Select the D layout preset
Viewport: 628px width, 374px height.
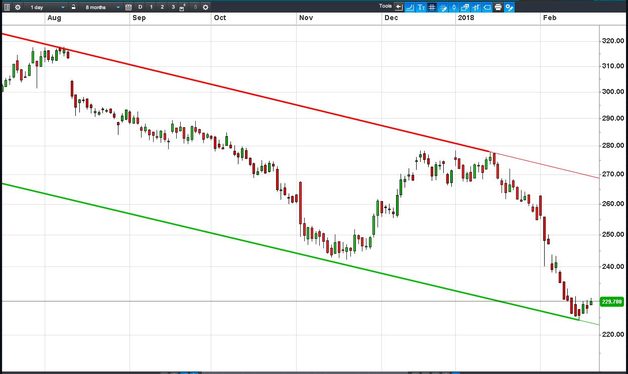pos(140,7)
